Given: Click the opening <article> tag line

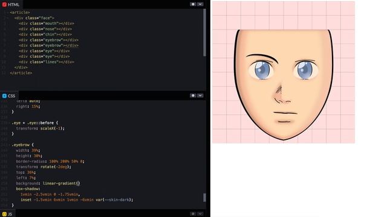Looking at the screenshot, I should [x=20, y=12].
